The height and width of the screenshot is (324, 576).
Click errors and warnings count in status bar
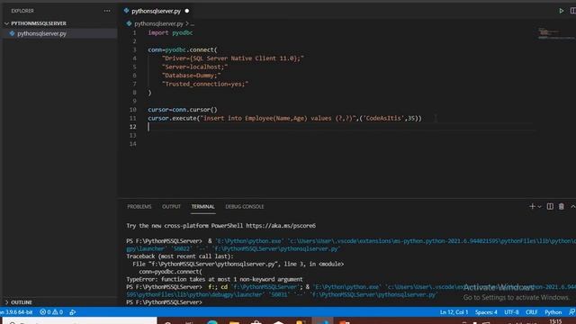coord(51,312)
